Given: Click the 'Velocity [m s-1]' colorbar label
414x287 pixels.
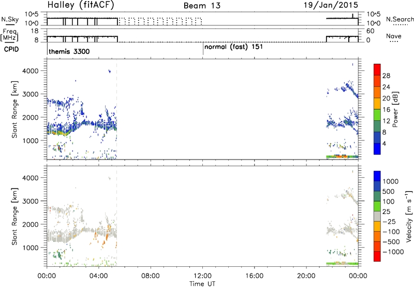Looking at the screenshot, I should tap(409, 216).
